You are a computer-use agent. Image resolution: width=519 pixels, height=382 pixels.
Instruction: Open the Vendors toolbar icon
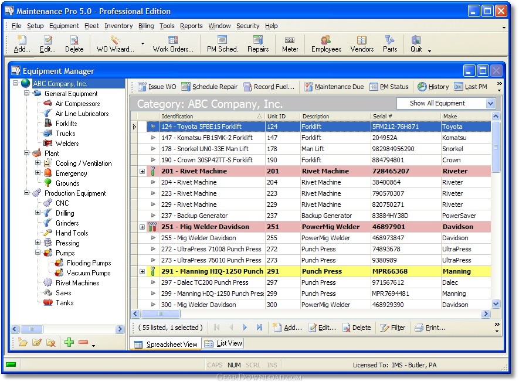tap(362, 44)
